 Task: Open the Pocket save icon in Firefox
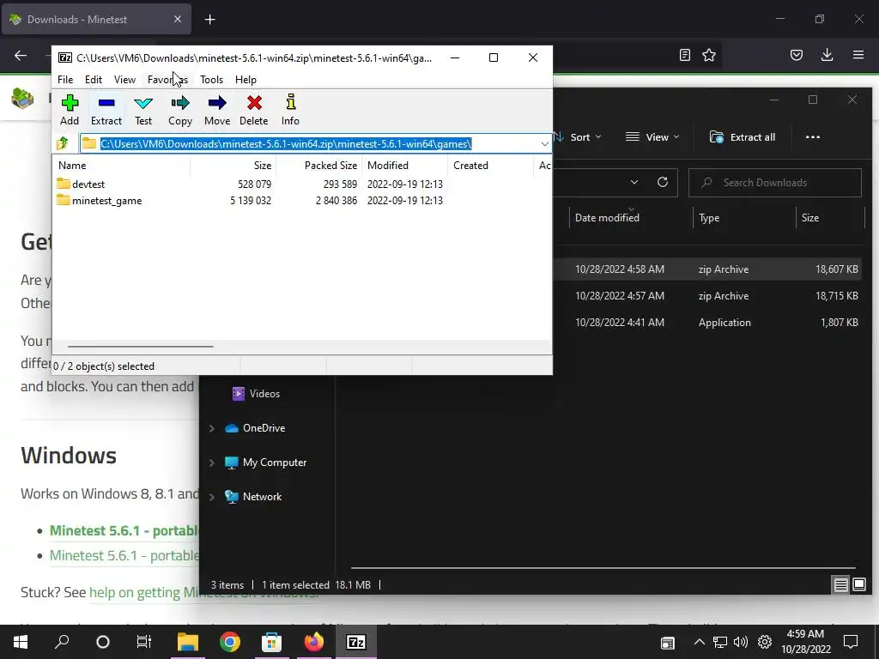pyautogui.click(x=797, y=55)
